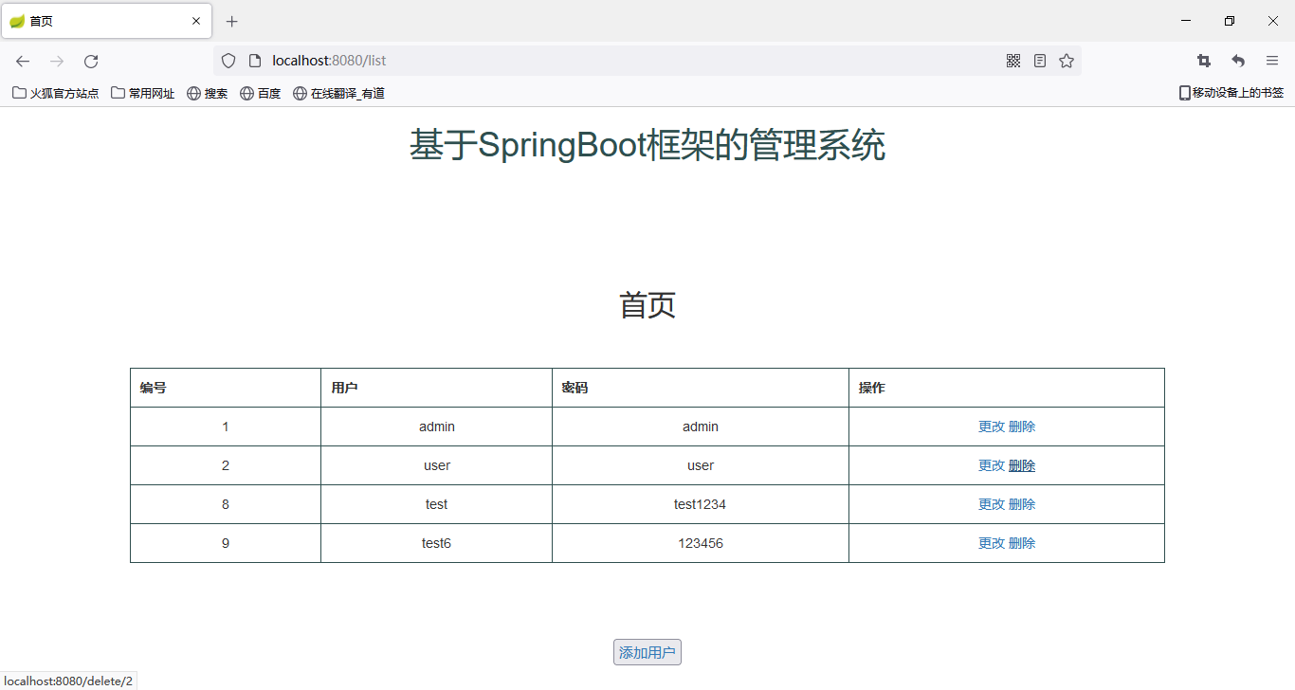Click 删除 link for test6 row

click(x=1022, y=543)
